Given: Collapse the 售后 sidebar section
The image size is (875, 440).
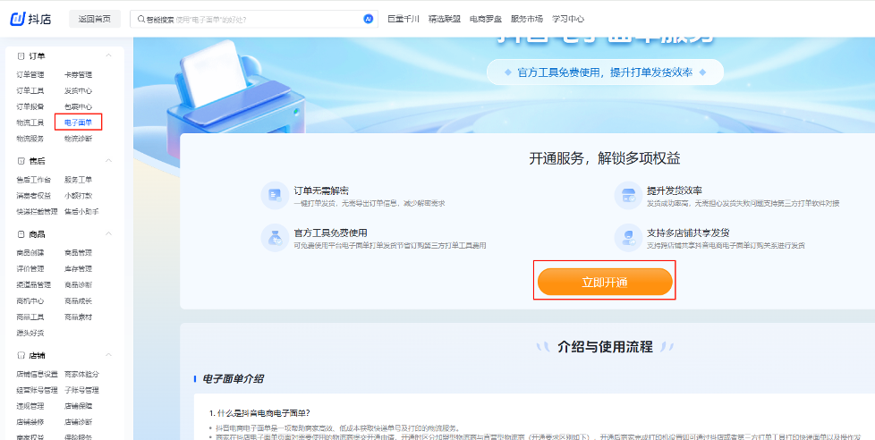Looking at the screenshot, I should (109, 161).
